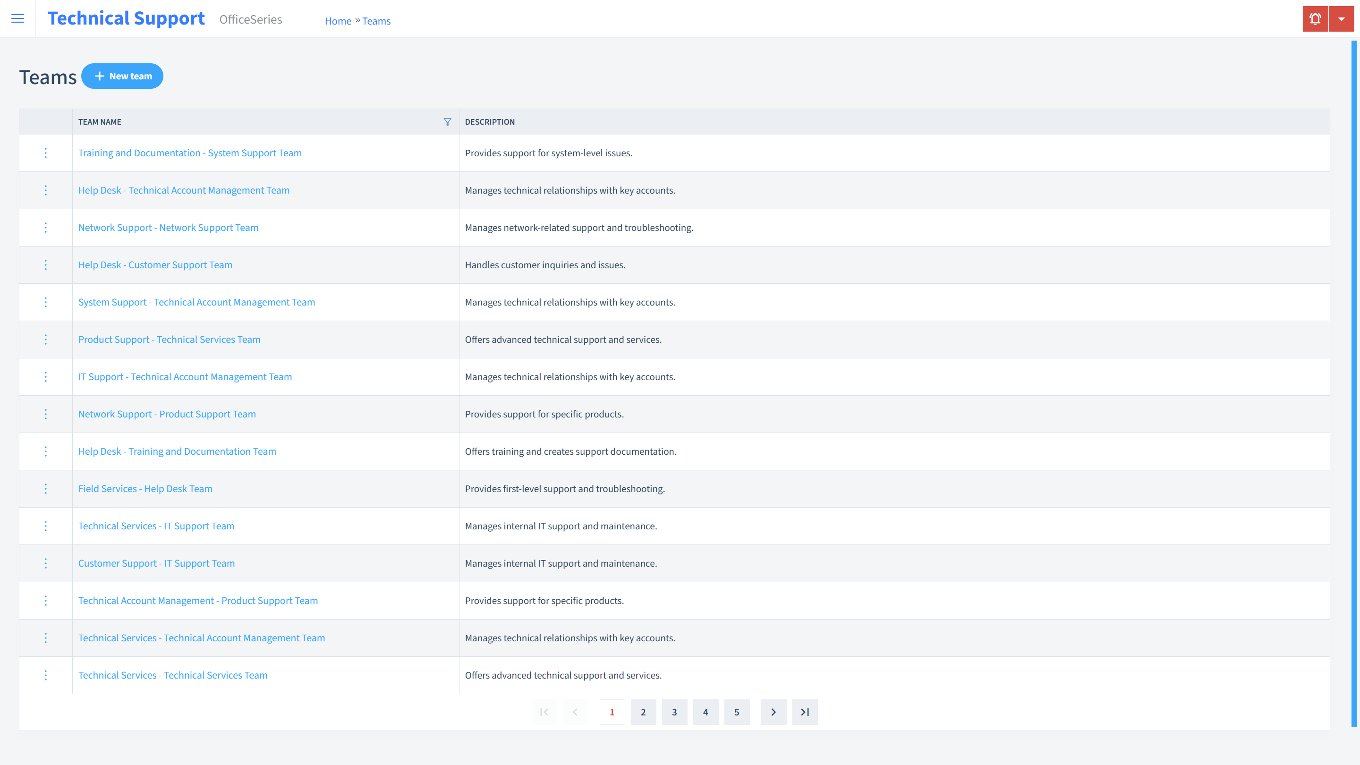Open the filter icon on Team Name column
The image size is (1360, 765).
tap(447, 121)
